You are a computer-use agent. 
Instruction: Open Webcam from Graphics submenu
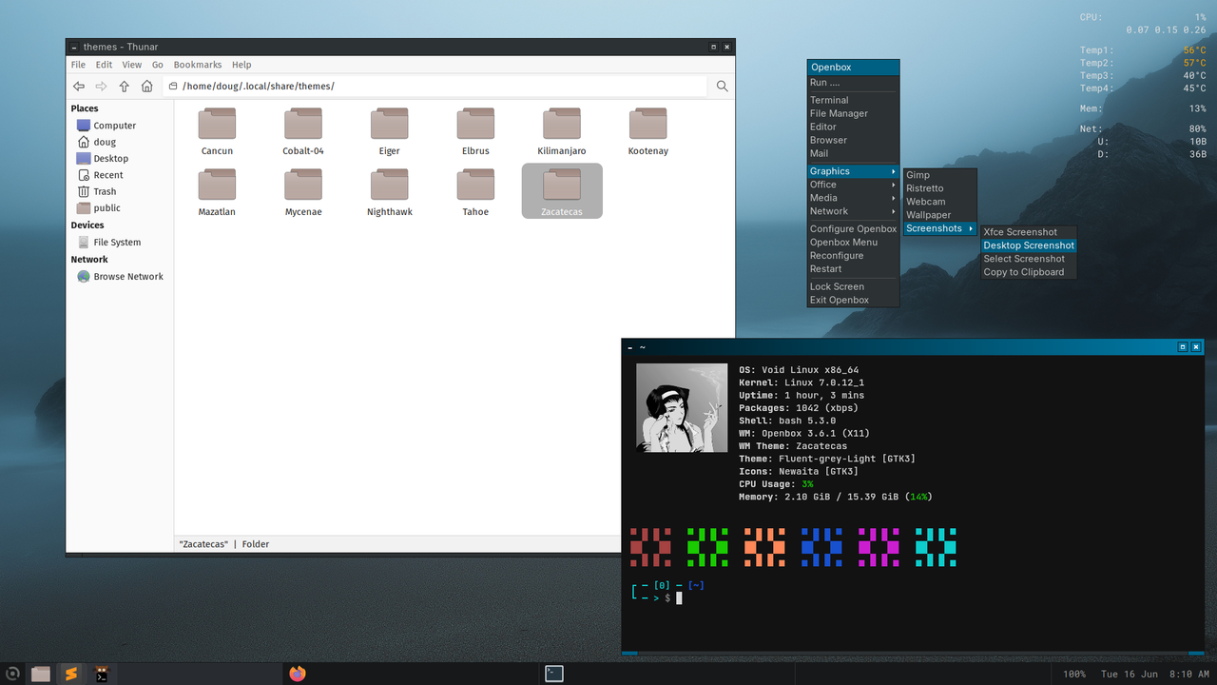pyautogui.click(x=940, y=202)
